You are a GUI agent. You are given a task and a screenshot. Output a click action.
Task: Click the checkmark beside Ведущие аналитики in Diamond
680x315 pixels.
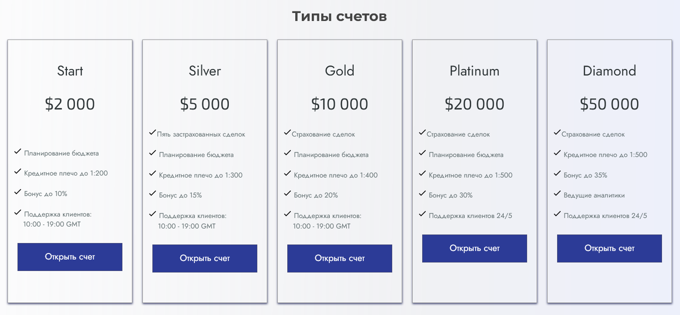coord(558,192)
